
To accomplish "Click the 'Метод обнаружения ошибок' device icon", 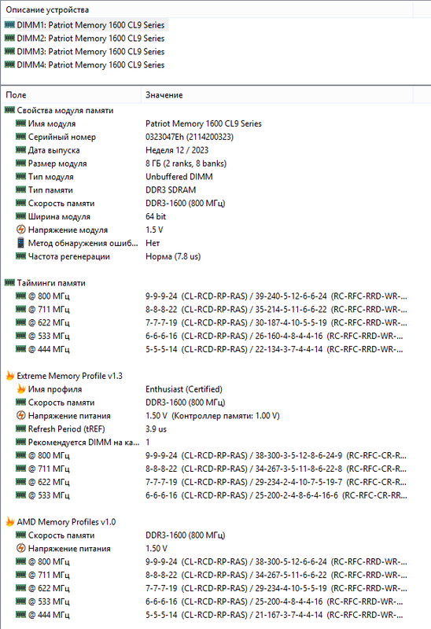I will click(21, 243).
